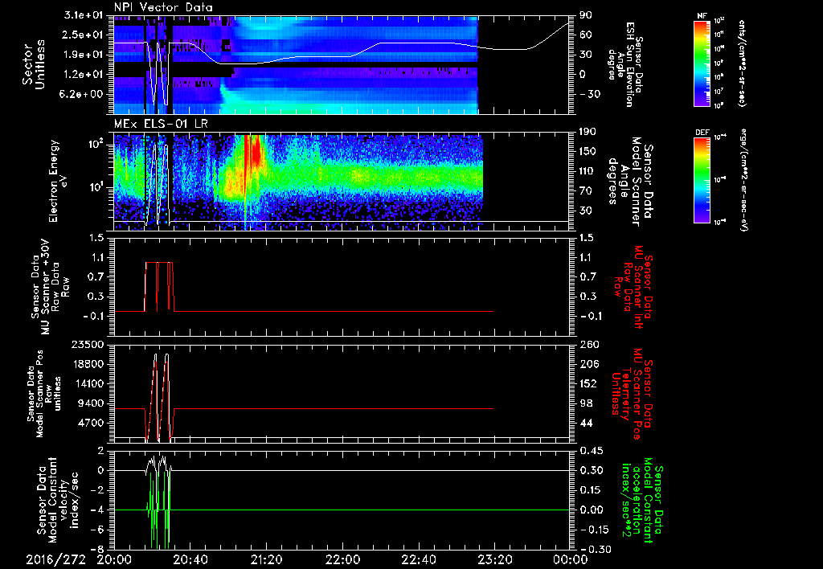
Task: Click the "Model Scanner Angle" axis label
Action: click(x=630, y=181)
